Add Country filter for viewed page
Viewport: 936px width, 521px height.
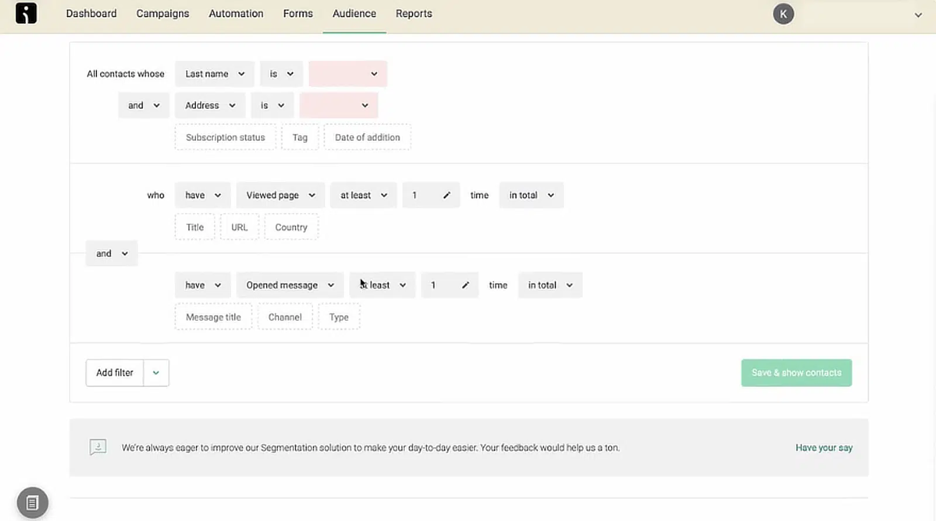tap(291, 227)
